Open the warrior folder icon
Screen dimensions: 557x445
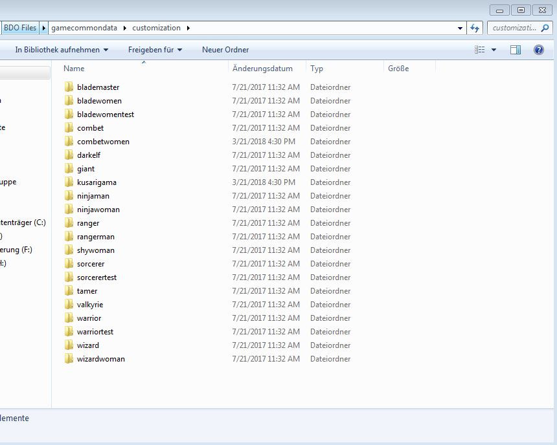(x=69, y=318)
